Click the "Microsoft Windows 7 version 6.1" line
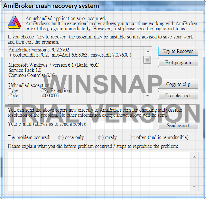The width and height of the screenshot is (206, 199). point(54,65)
